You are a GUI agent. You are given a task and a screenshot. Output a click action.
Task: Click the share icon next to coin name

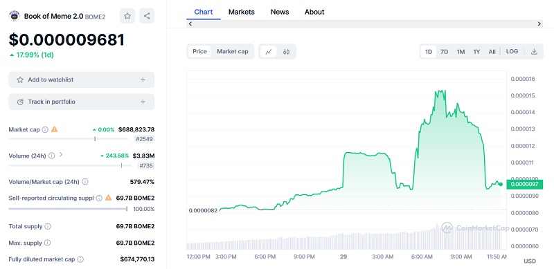147,16
